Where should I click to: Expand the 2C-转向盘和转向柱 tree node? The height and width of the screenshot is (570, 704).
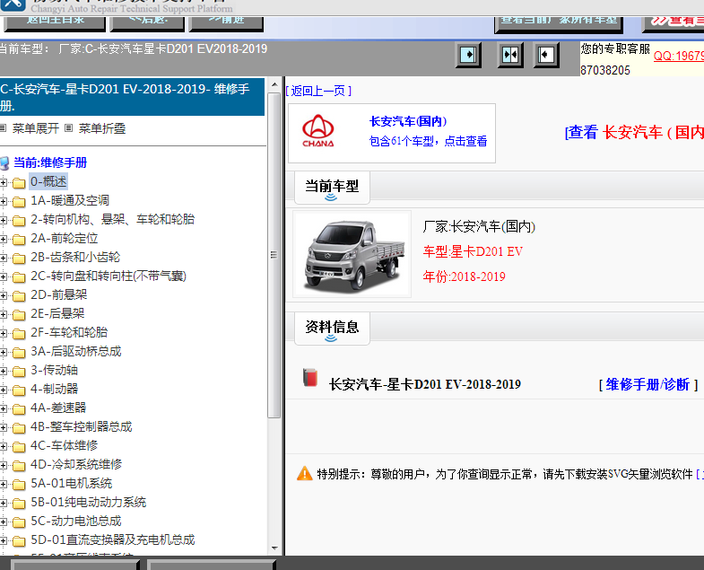pos(4,276)
